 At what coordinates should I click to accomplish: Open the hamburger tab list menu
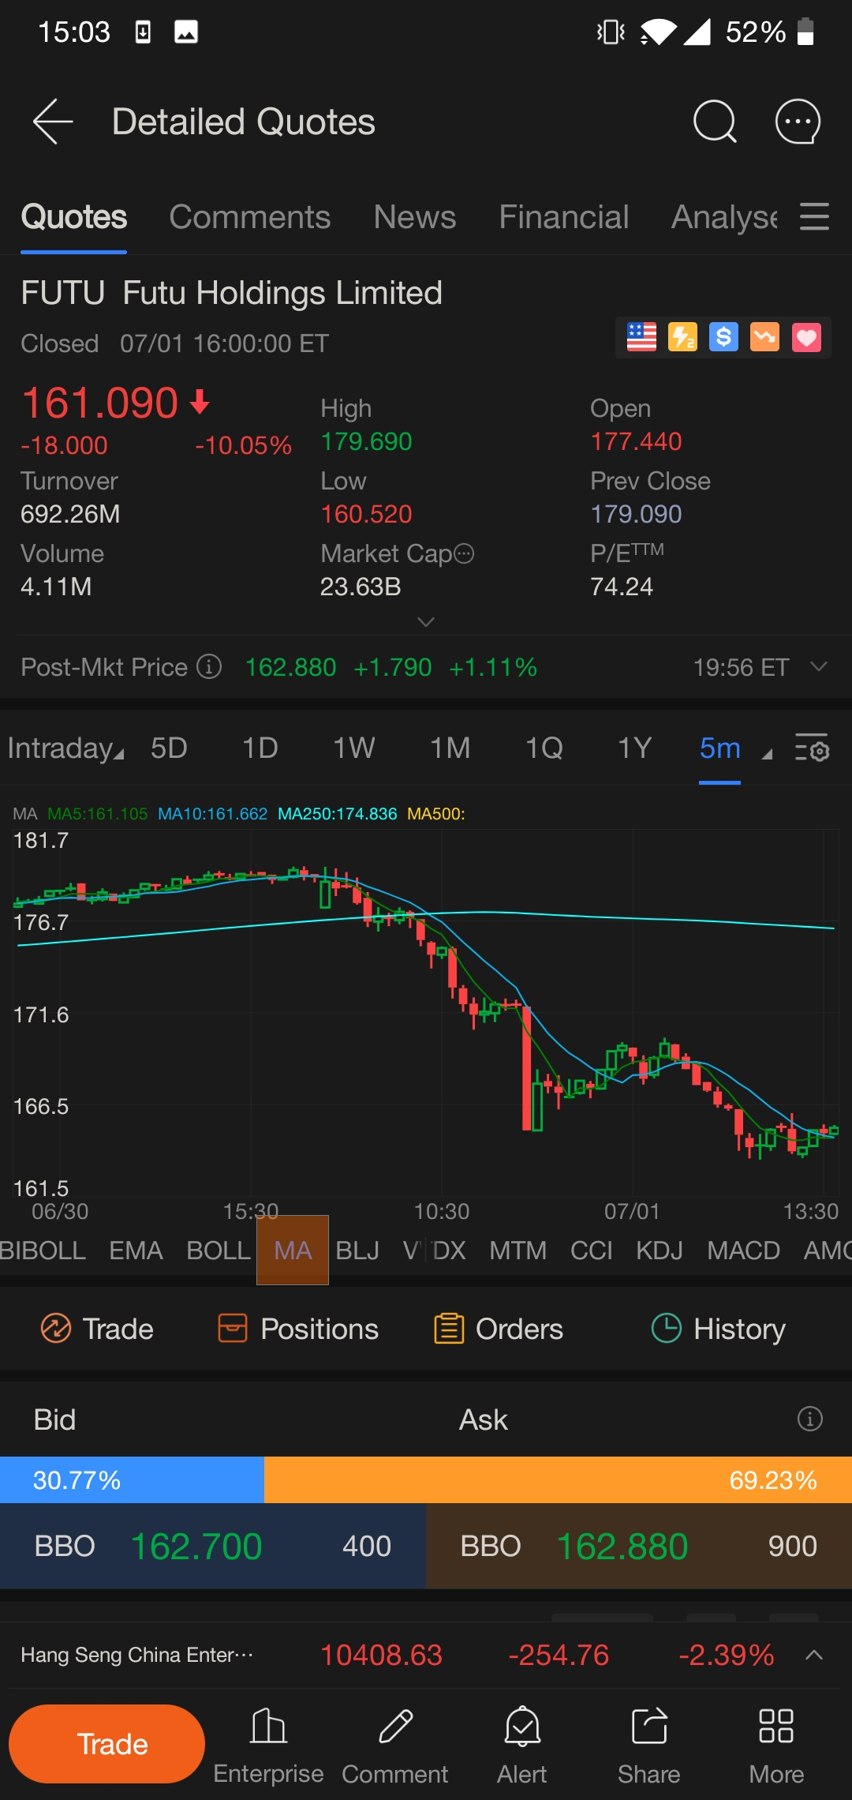[x=814, y=216]
